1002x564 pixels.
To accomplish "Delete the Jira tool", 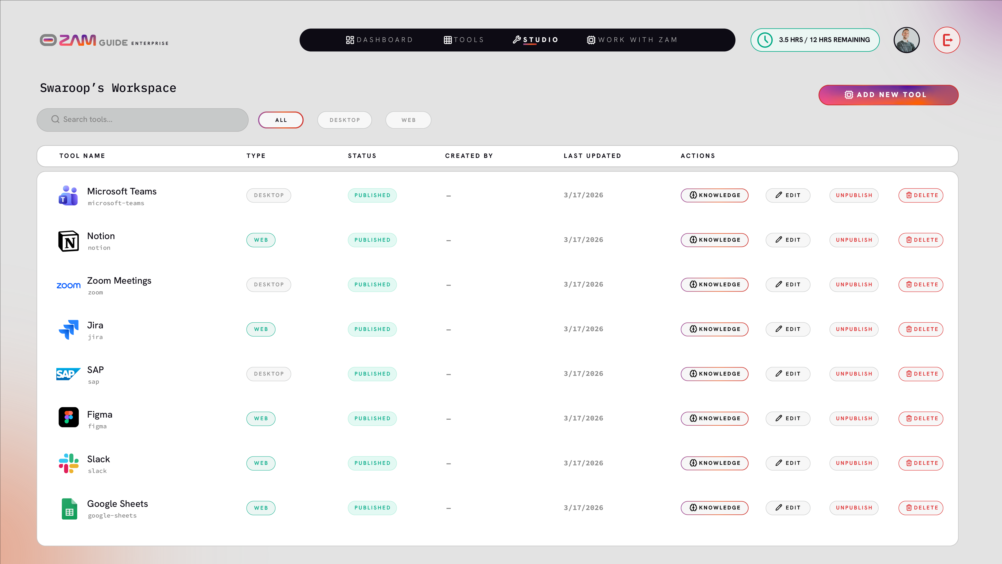I will click(921, 329).
